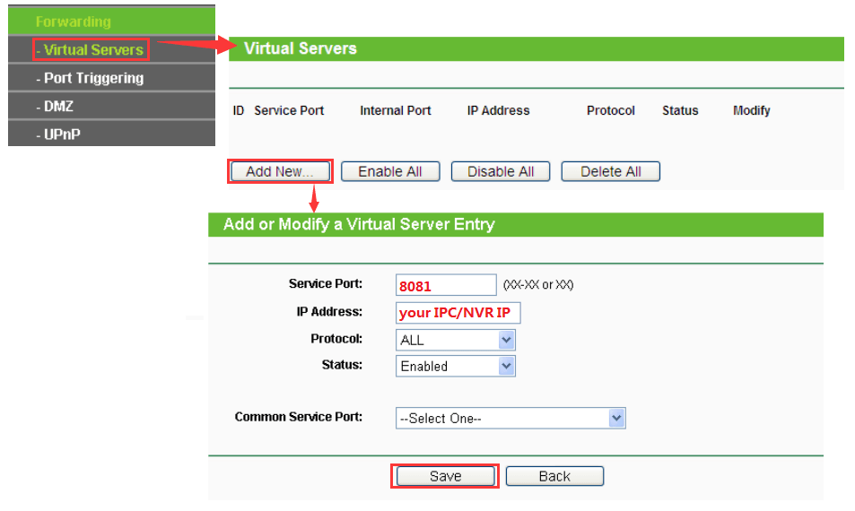
Task: Click the Status column header
Action: [680, 110]
